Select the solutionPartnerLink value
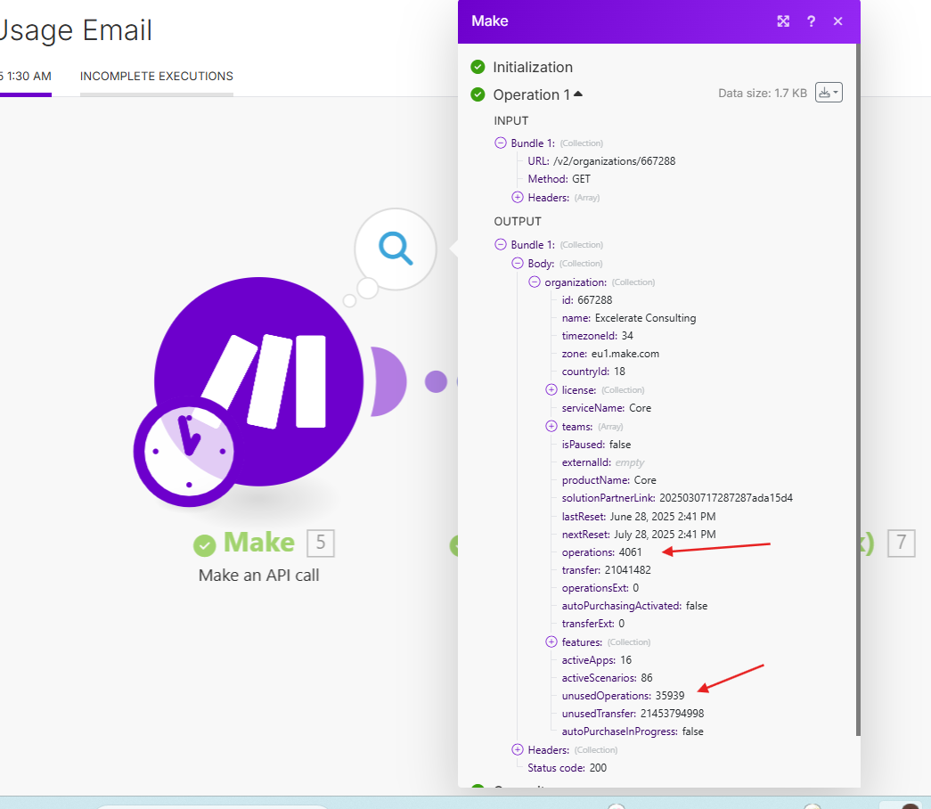Viewport: 931px width, 809px height. (726, 498)
